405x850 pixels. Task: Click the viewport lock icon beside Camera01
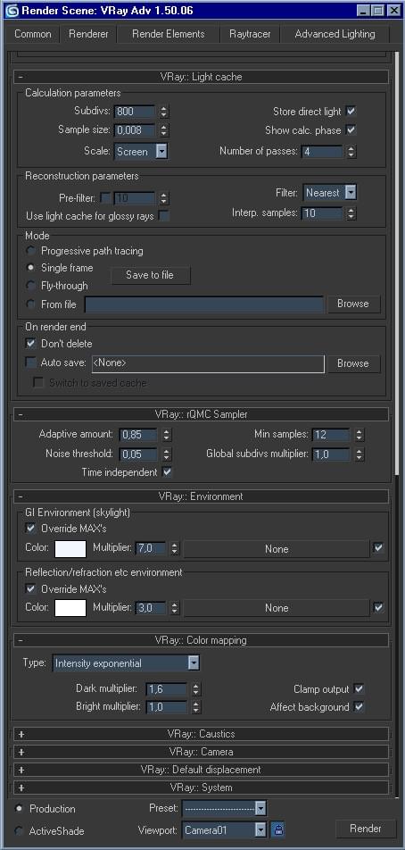(x=278, y=829)
